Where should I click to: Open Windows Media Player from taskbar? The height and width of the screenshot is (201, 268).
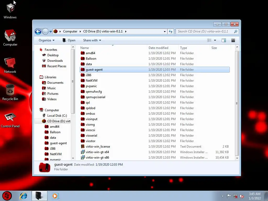point(55,196)
